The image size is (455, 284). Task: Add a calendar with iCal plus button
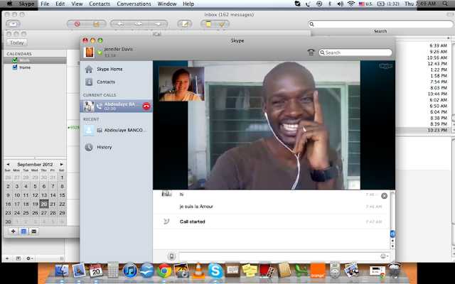[13, 231]
